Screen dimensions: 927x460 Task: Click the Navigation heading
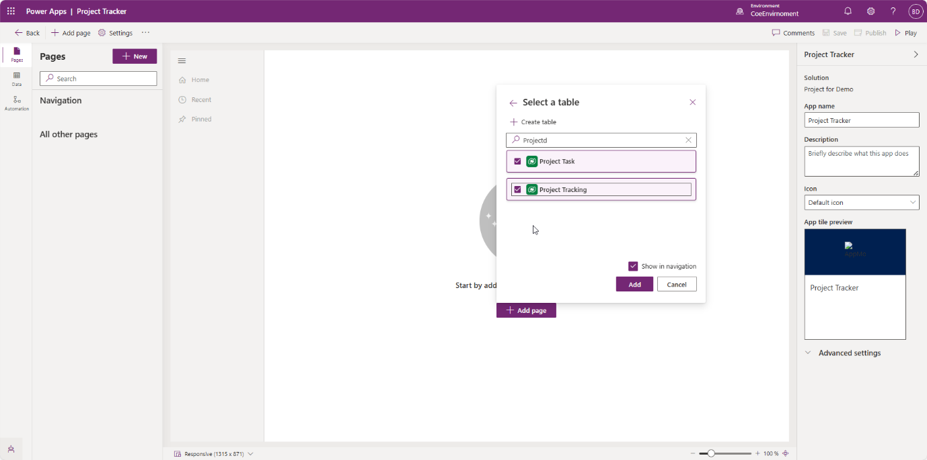point(61,101)
